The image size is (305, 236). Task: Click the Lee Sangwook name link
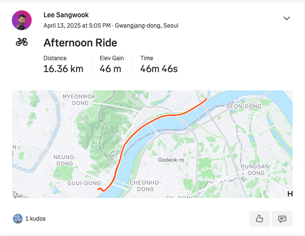[x=66, y=15]
